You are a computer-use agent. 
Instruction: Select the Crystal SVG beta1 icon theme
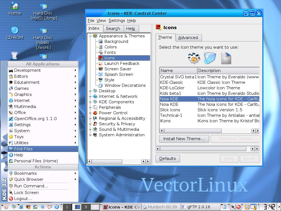tap(209, 77)
